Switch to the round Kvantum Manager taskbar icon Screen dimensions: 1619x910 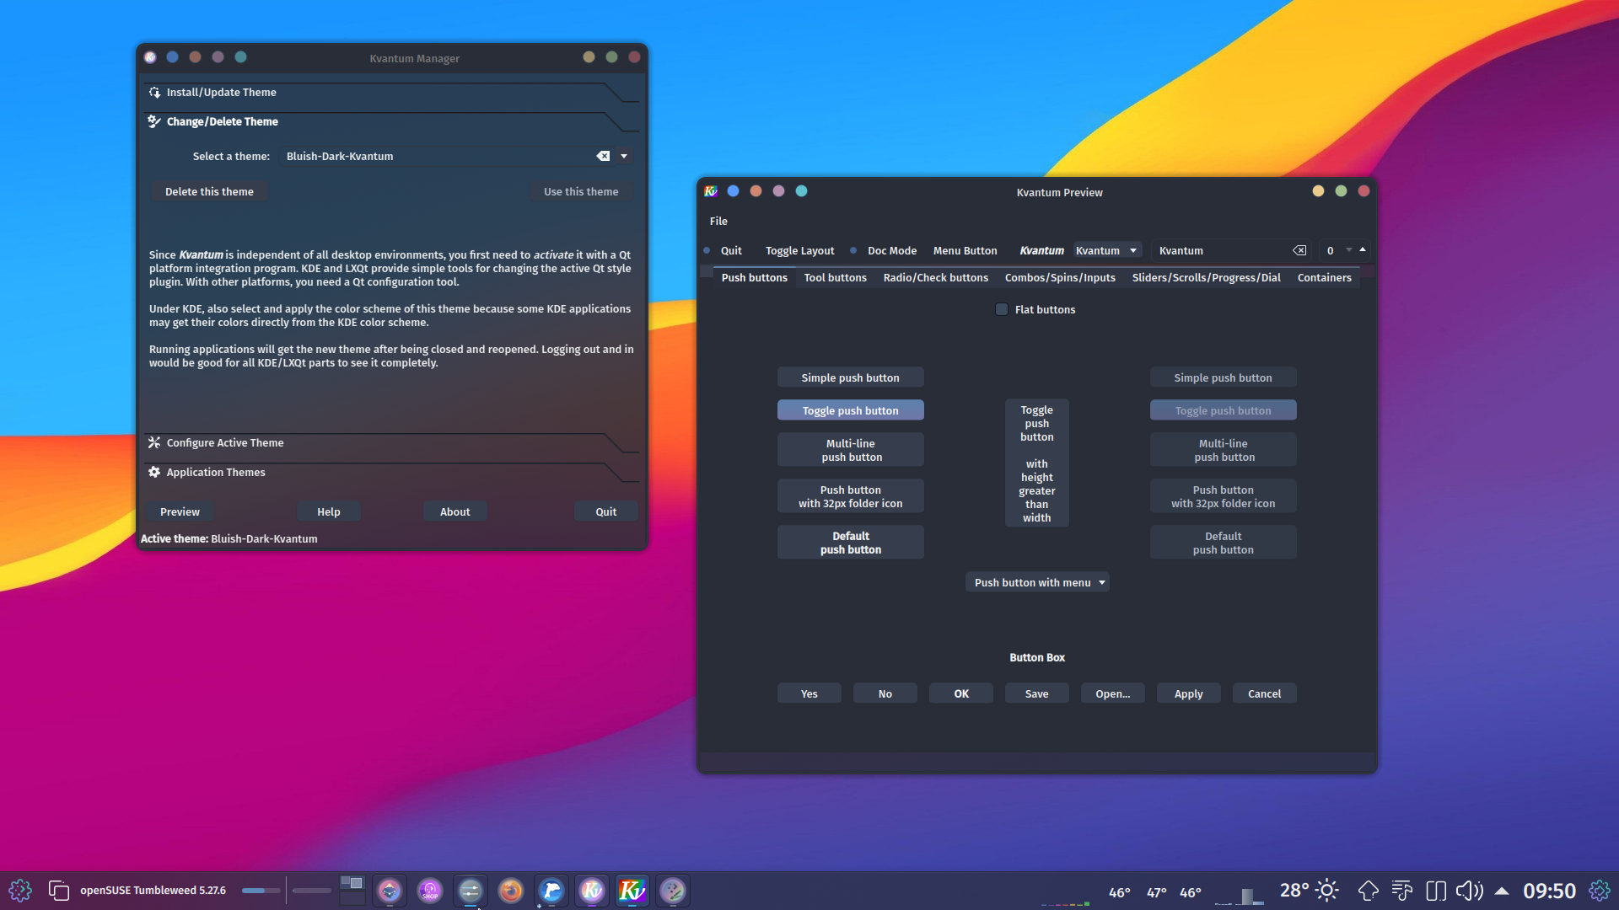pos(592,891)
